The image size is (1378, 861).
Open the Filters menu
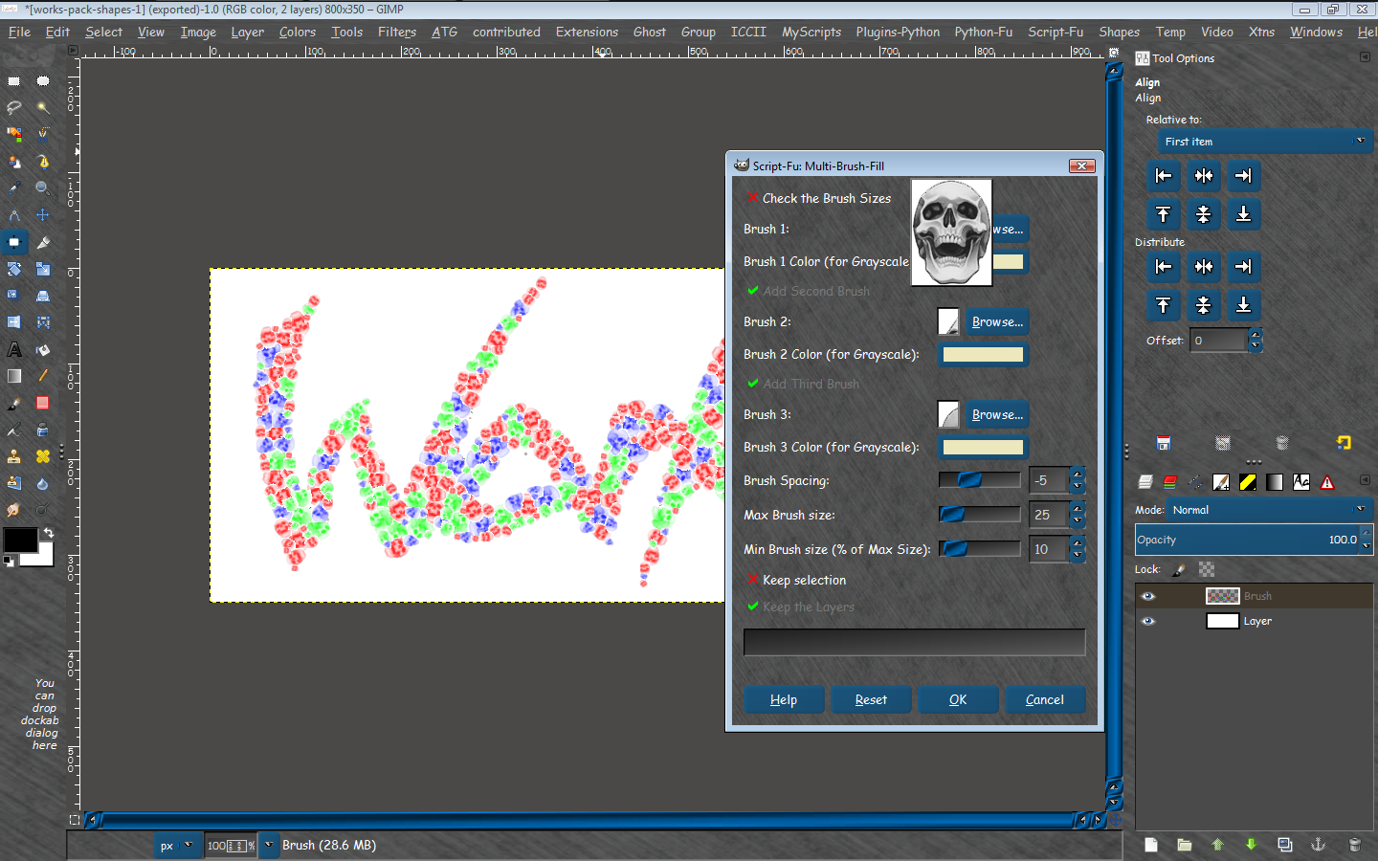pos(396,32)
